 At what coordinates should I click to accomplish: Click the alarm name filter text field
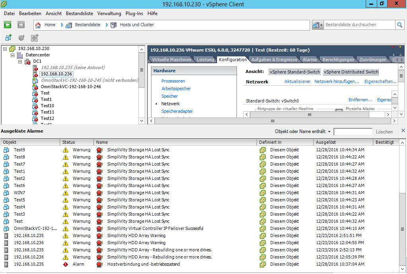[x=353, y=132]
